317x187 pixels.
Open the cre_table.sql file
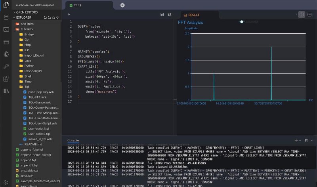coord(29,171)
